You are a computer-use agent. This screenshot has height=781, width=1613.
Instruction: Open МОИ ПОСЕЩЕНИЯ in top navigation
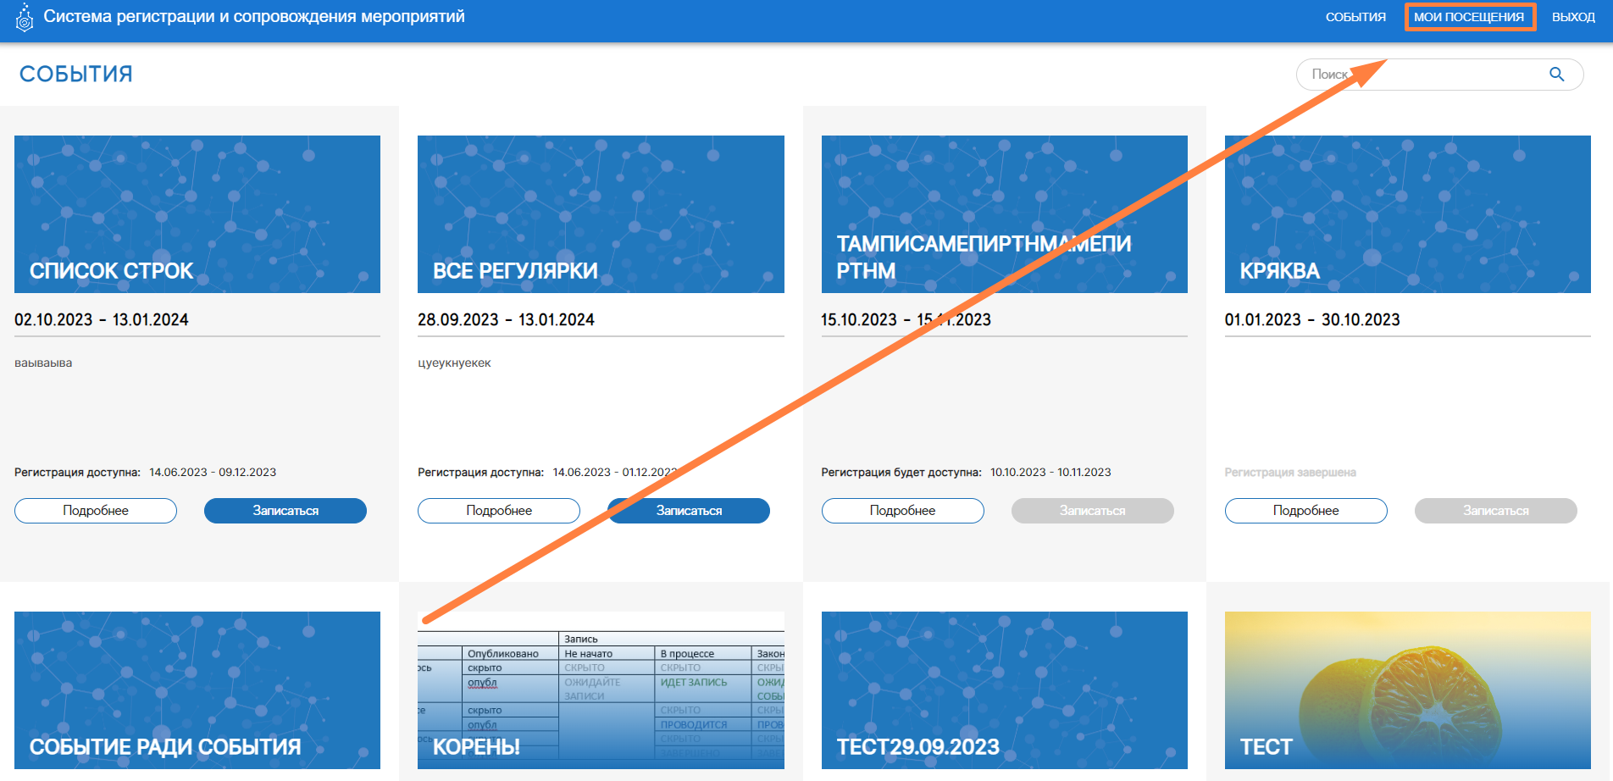[1469, 17]
